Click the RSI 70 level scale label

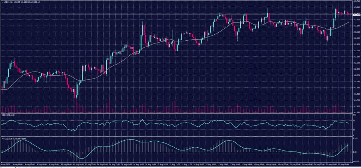(354, 121)
